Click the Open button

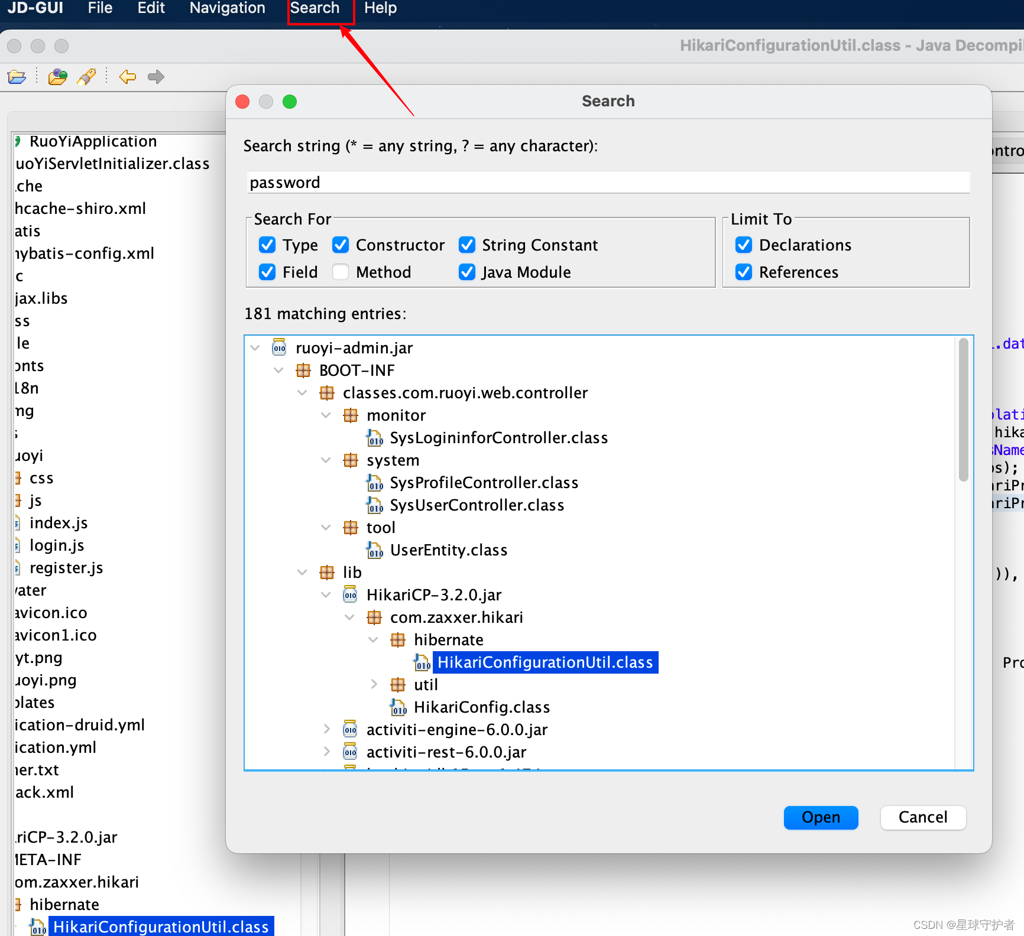click(821, 818)
